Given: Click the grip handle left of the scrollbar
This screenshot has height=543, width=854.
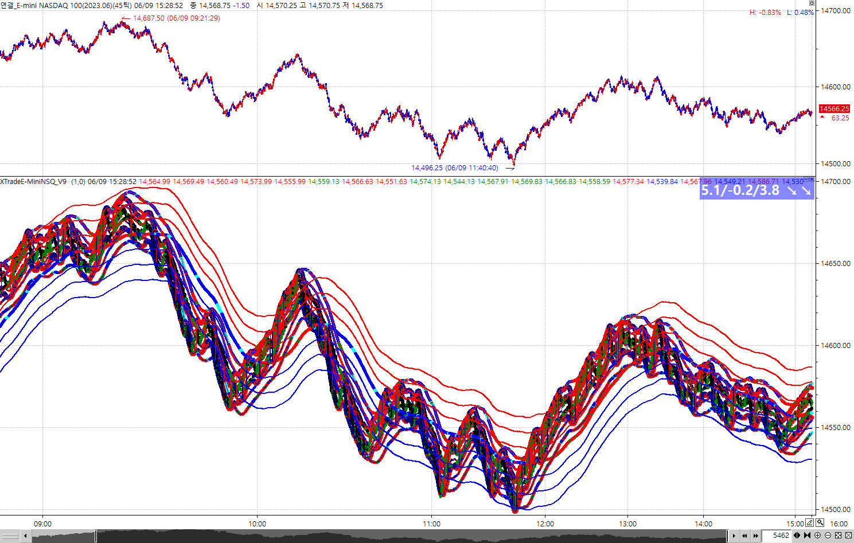Looking at the screenshot, I should [x=10, y=536].
